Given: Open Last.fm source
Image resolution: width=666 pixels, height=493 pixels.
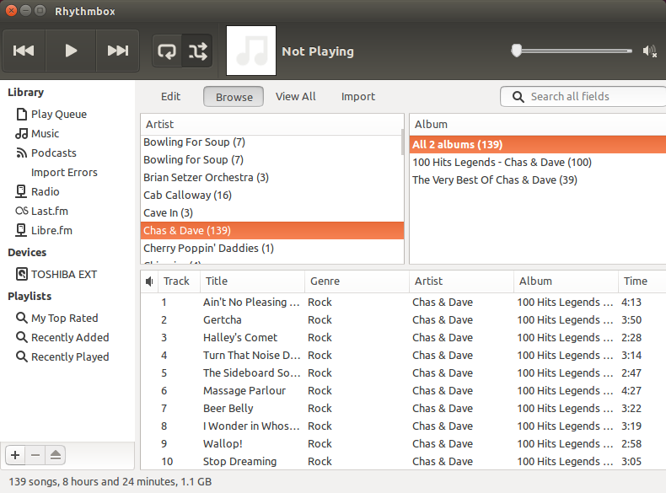Looking at the screenshot, I should click(49, 211).
